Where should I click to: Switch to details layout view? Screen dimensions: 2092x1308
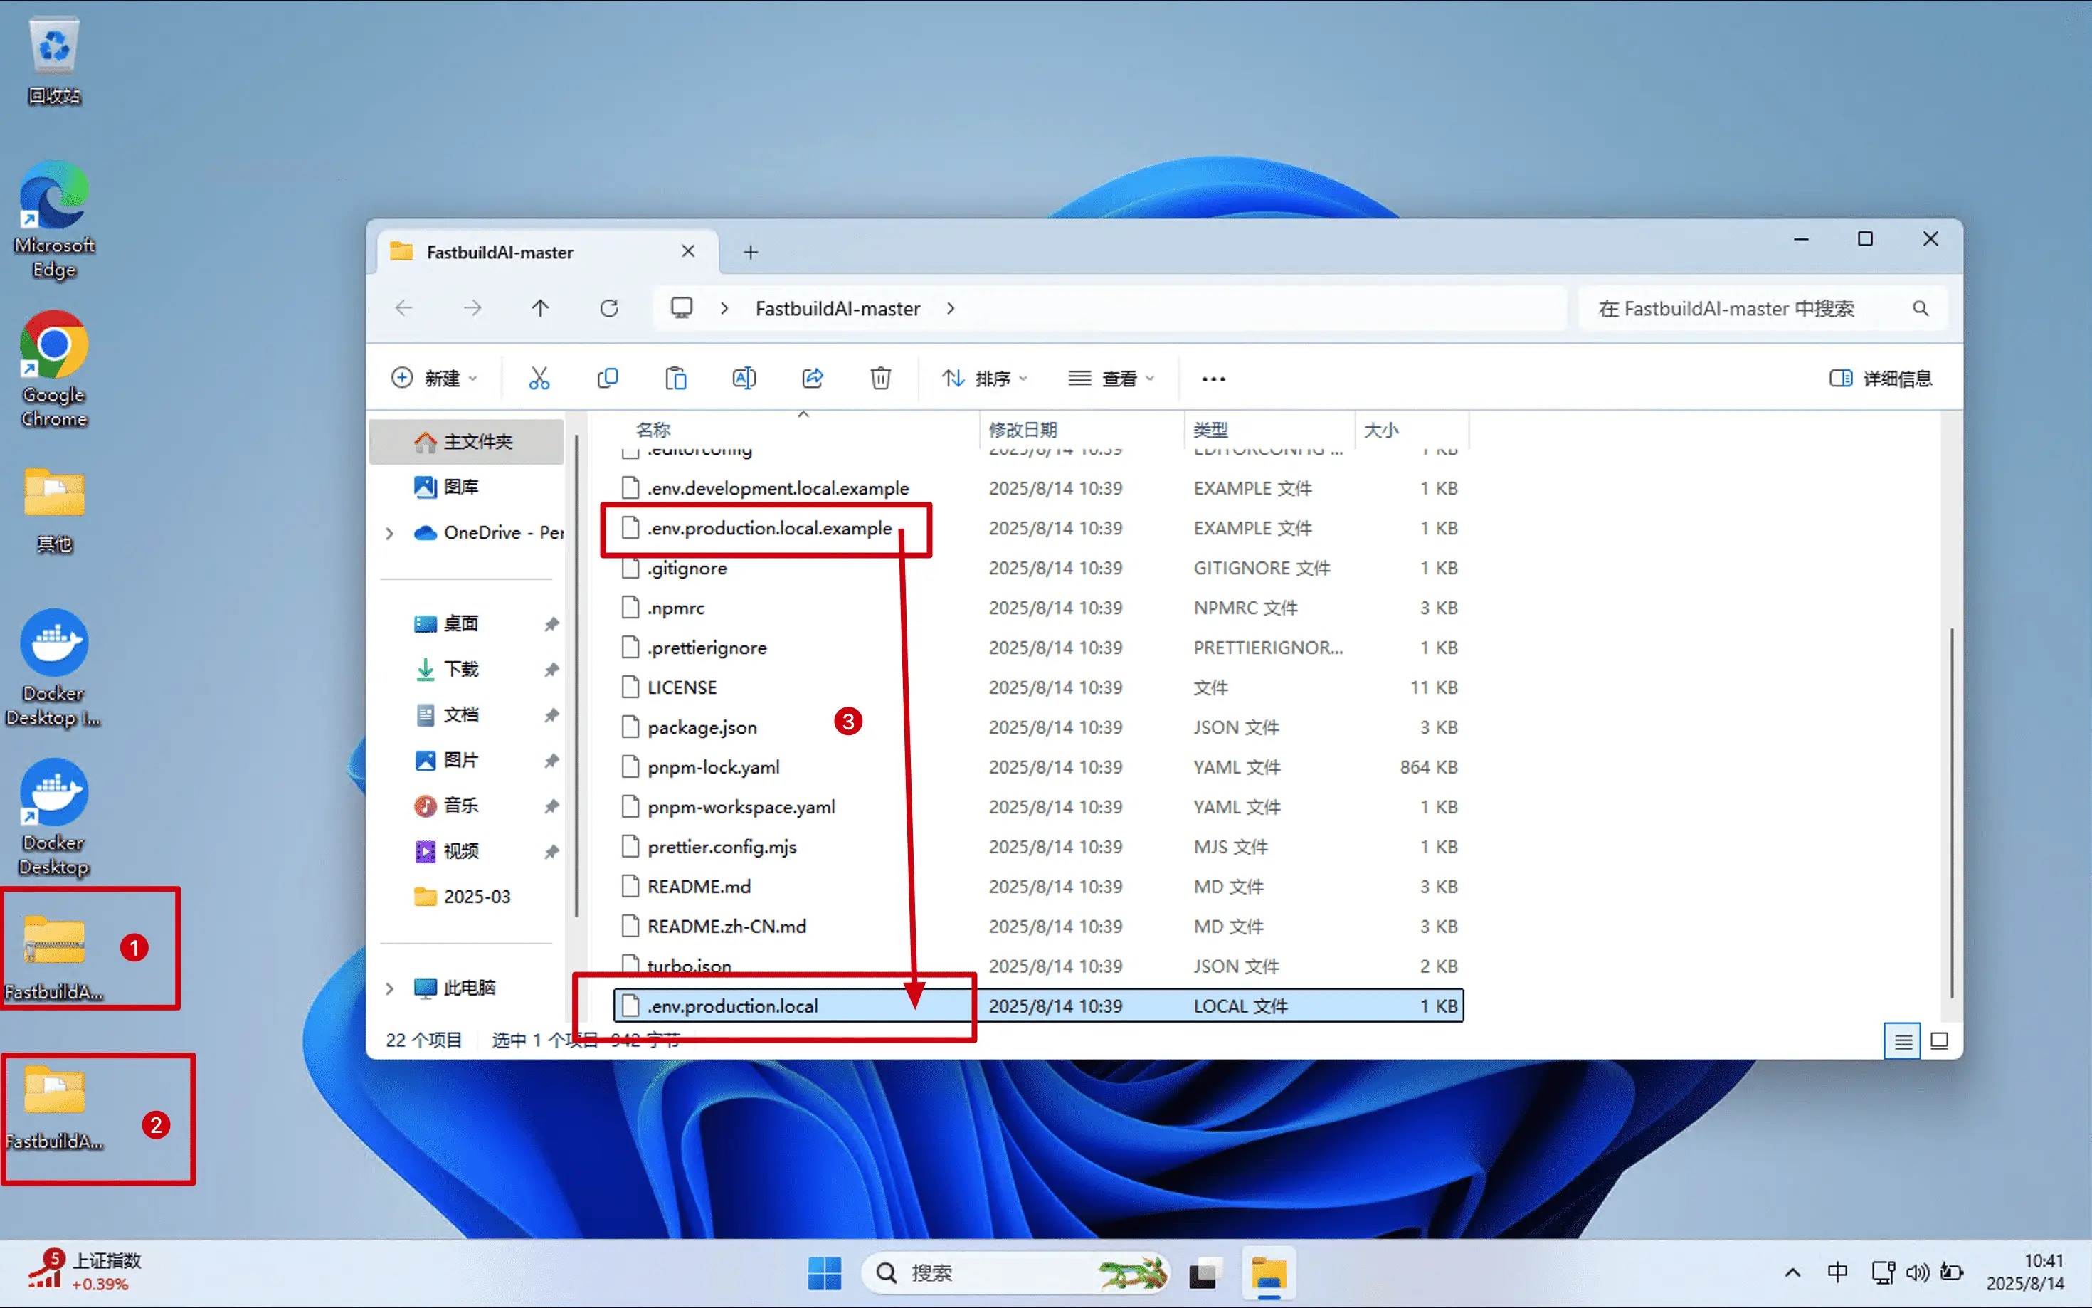(x=1903, y=1040)
